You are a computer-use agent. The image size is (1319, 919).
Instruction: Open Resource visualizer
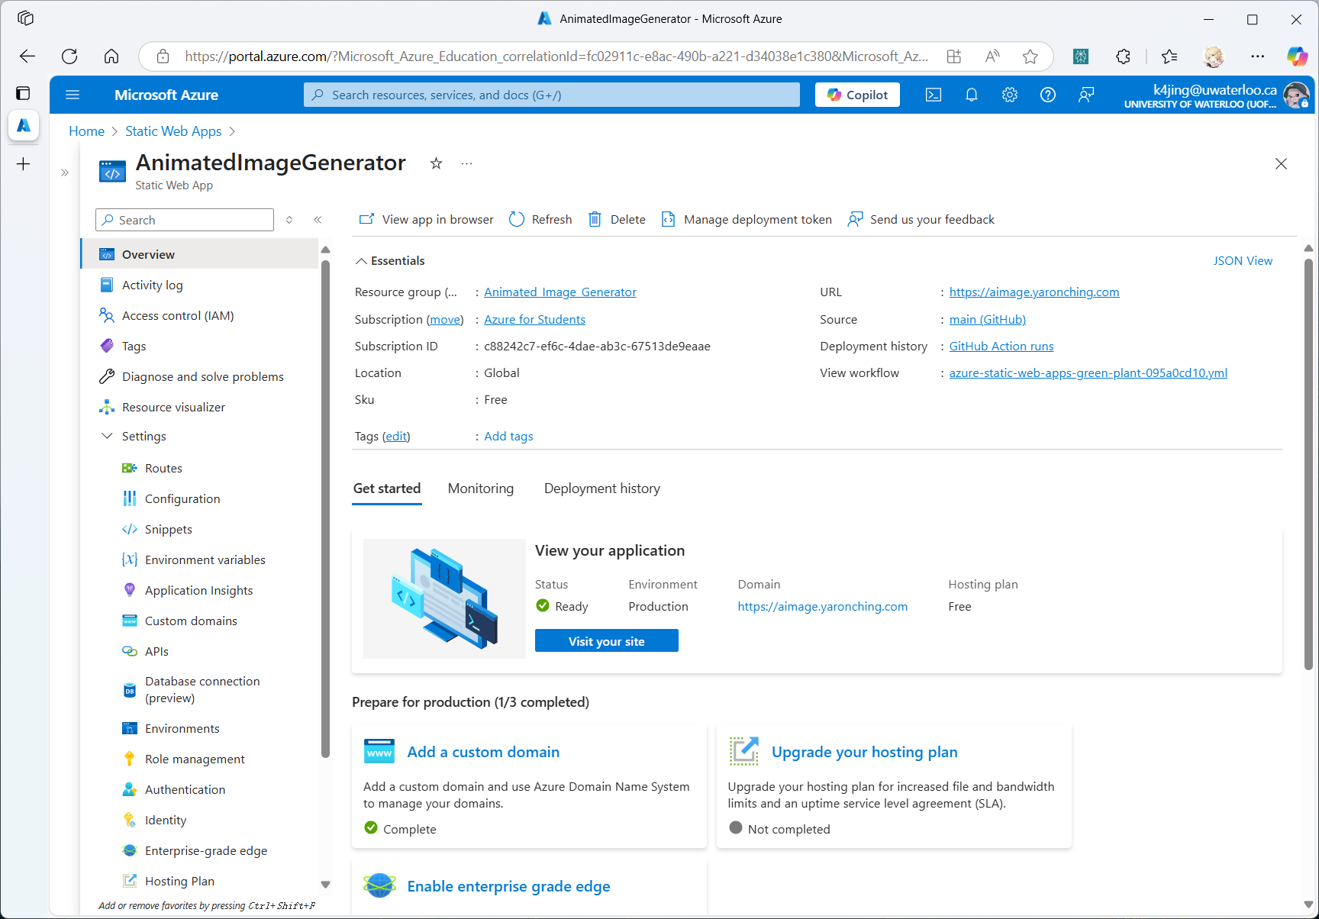(x=199, y=407)
